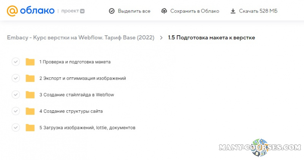Screen dimensions: 304x160
Task: Toggle checkbox next to 4 Создание структуры сайта
Action: [16, 111]
